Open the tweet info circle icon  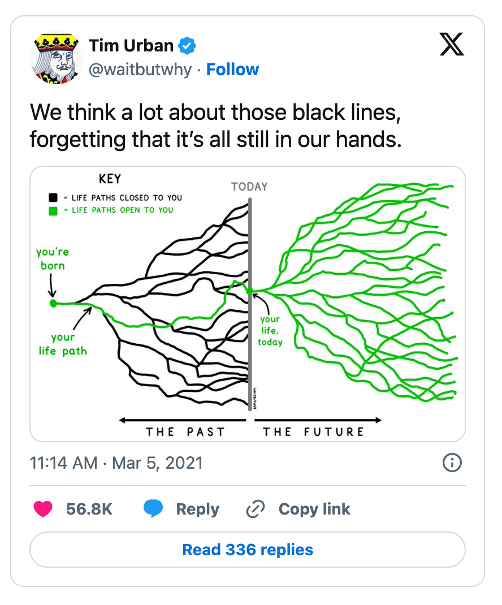[x=452, y=463]
